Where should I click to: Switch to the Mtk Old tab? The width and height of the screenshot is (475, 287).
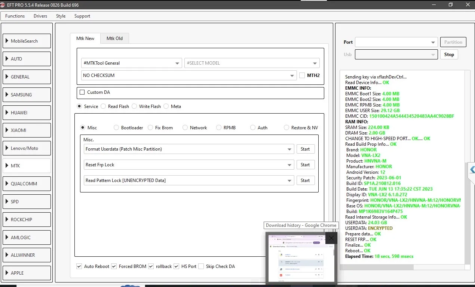pos(114,38)
